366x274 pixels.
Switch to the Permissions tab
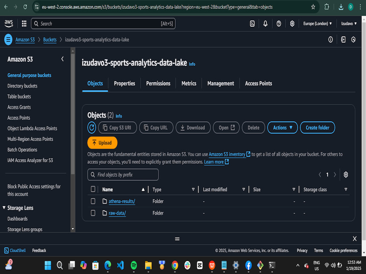coord(158,83)
